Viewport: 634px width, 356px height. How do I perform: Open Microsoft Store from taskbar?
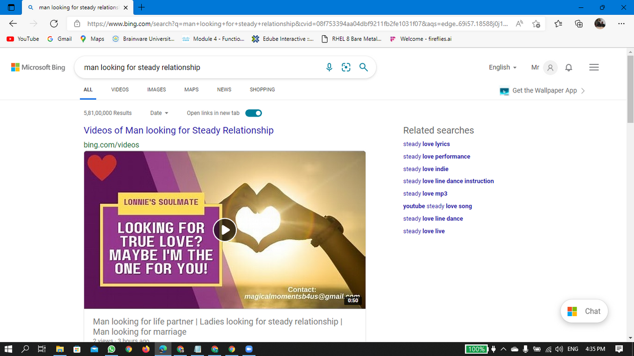pos(77,349)
